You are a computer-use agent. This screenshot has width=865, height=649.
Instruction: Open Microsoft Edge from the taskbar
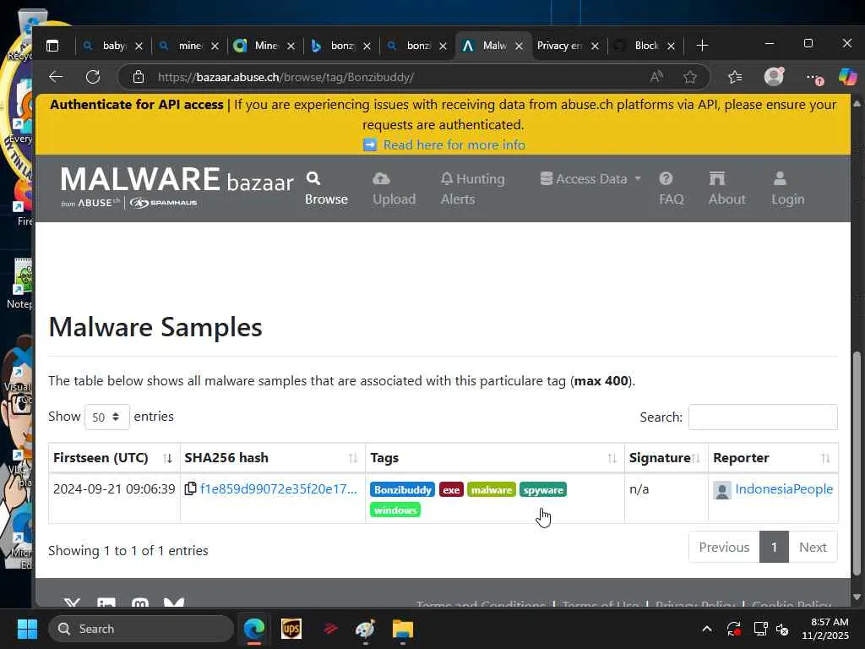click(254, 629)
